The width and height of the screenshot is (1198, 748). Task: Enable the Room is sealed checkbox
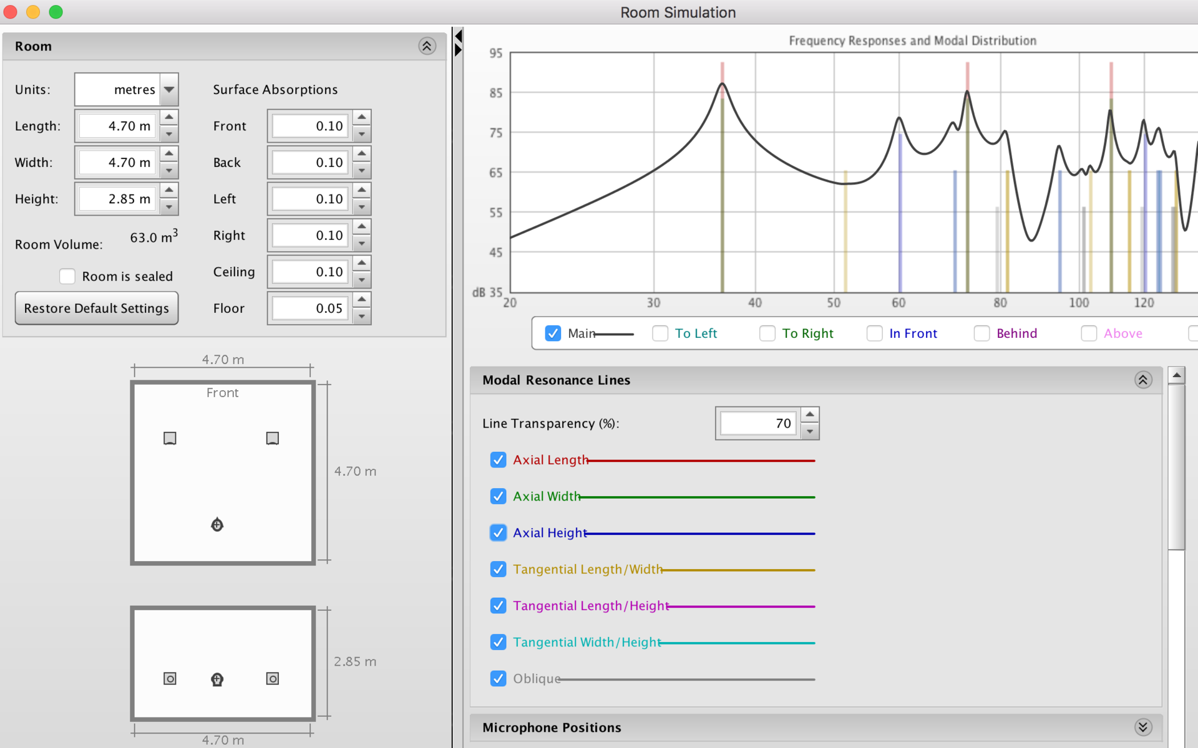[67, 276]
